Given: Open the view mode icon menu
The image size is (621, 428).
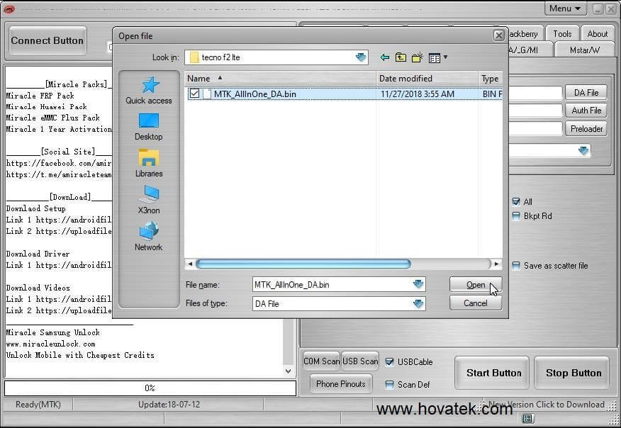Looking at the screenshot, I should pyautogui.click(x=435, y=57).
